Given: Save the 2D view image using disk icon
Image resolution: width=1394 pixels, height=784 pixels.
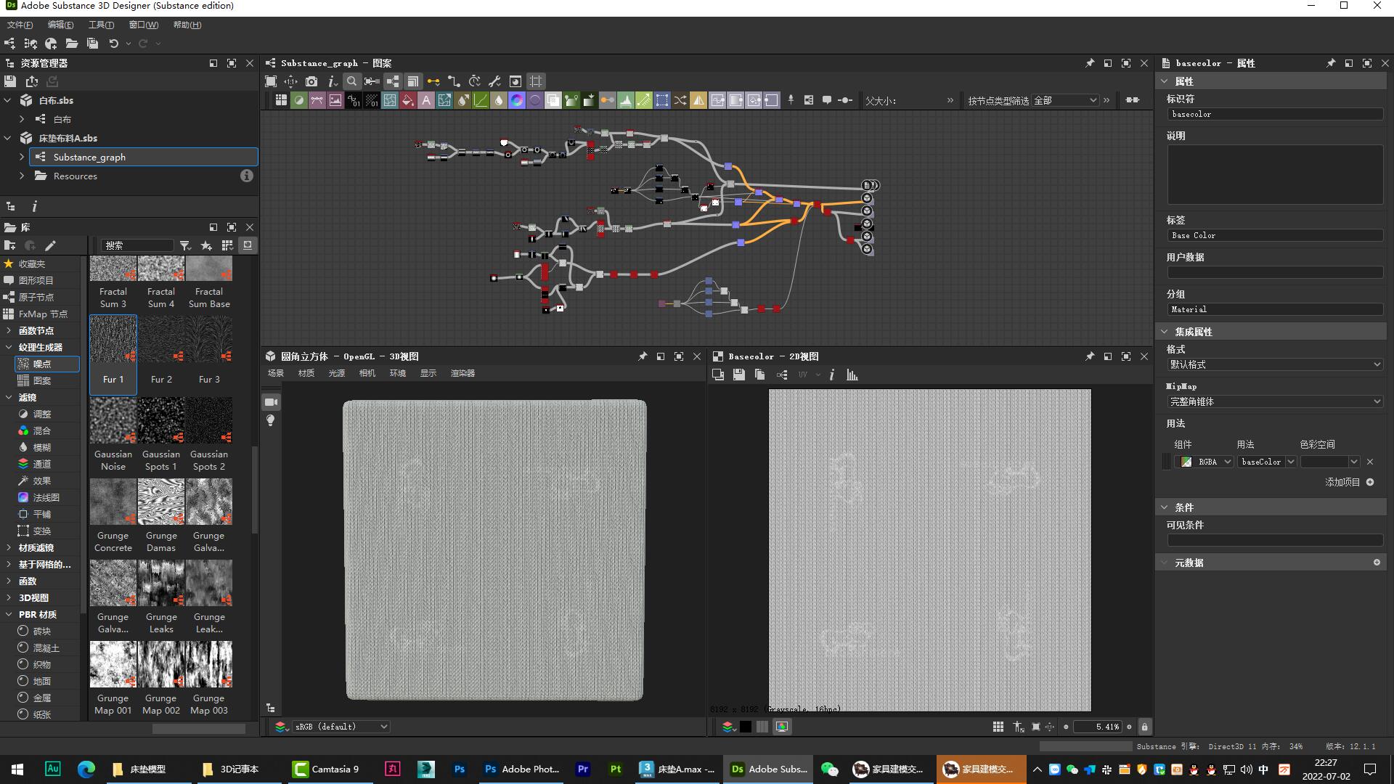Looking at the screenshot, I should coord(738,375).
